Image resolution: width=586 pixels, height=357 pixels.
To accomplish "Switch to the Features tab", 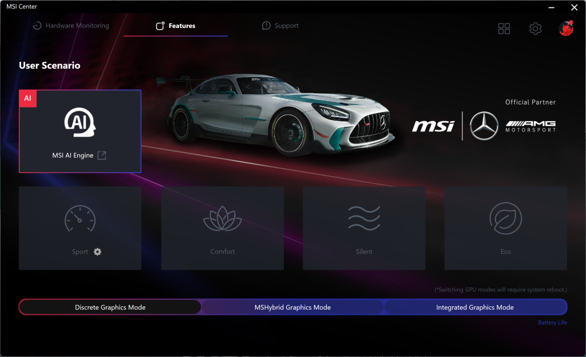I will pyautogui.click(x=176, y=26).
